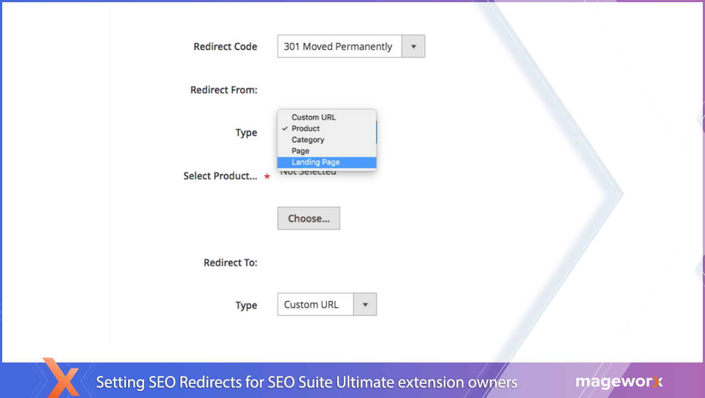Image resolution: width=705 pixels, height=398 pixels.
Task: Click the Select Product label
Action: coord(220,176)
